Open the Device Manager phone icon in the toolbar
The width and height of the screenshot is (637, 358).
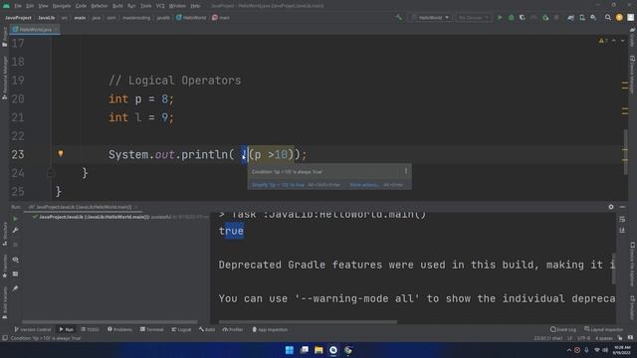(582, 18)
